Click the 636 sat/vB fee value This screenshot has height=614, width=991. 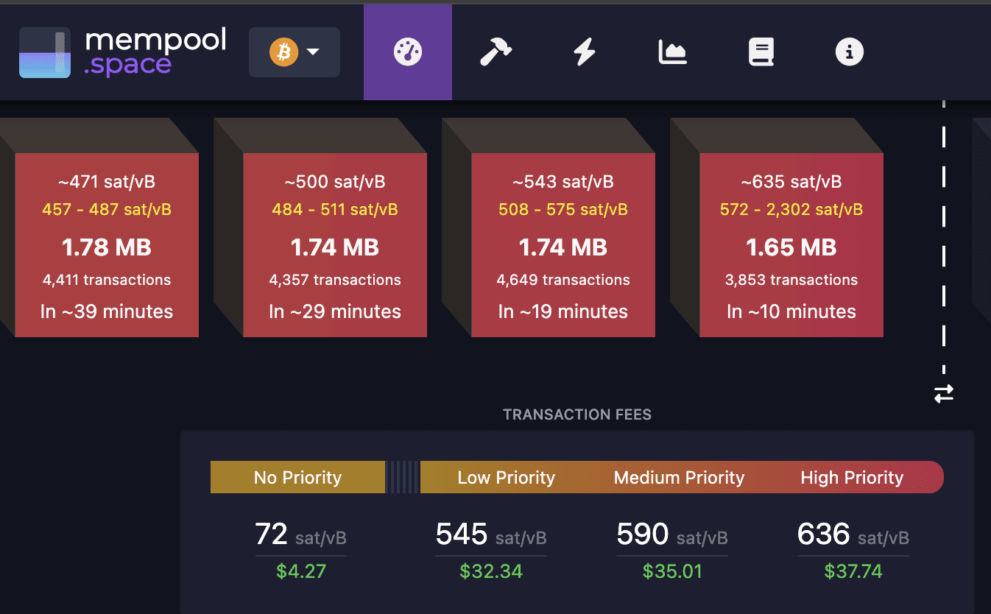853,535
